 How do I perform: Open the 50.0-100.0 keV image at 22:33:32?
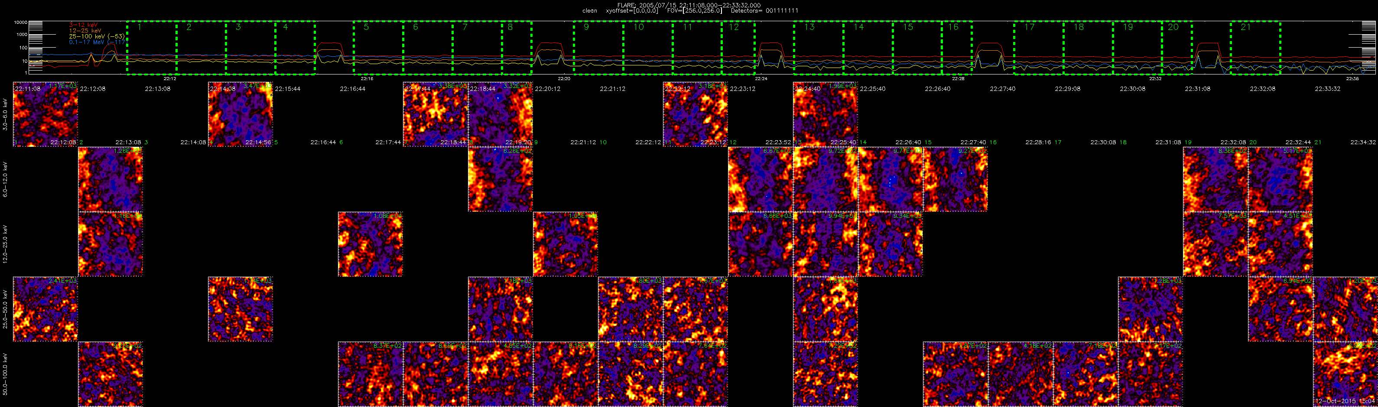(x=1345, y=374)
